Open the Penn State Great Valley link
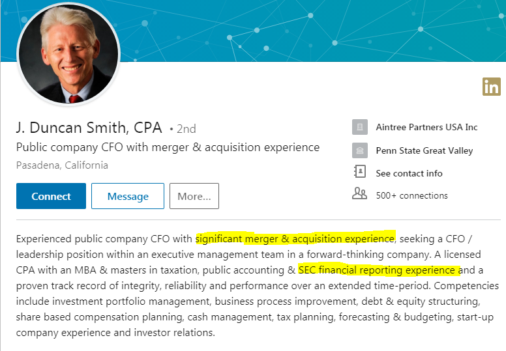506x351 pixels. click(424, 150)
